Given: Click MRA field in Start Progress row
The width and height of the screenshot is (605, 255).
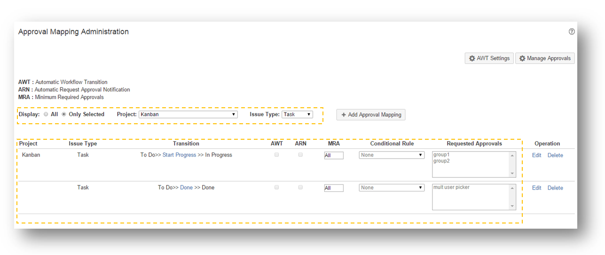Looking at the screenshot, I should pos(333,155).
